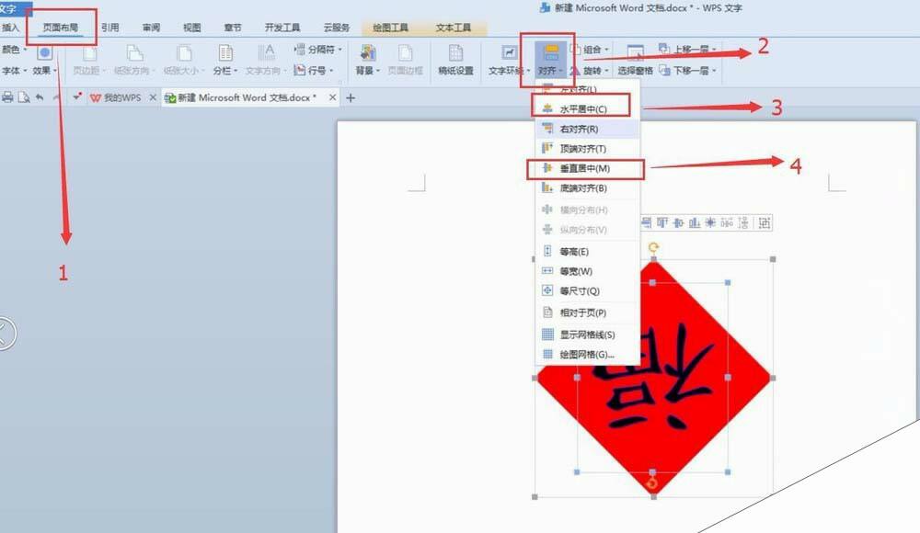Open the 云服务 ribbon tab
920x533 pixels.
coord(336,28)
